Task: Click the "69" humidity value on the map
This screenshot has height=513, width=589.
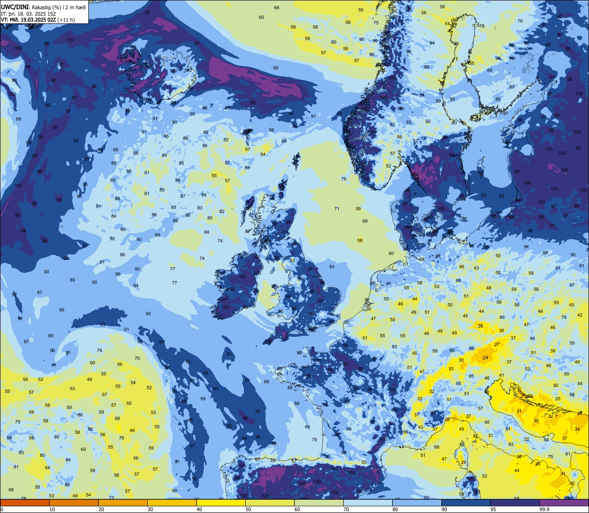Action: coord(365,221)
